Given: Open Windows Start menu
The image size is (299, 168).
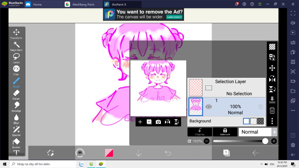Looking at the screenshot, I should [x=5, y=164].
